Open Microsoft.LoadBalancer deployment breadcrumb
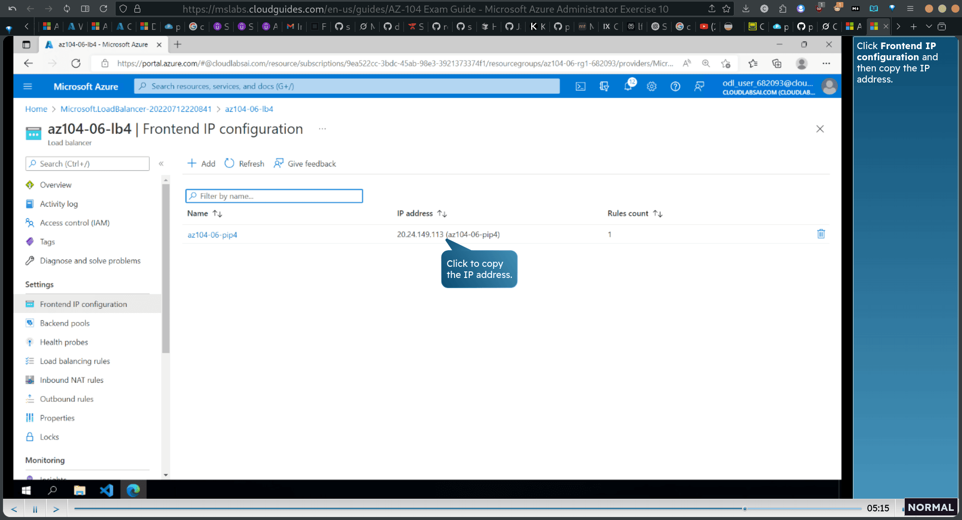Image resolution: width=962 pixels, height=520 pixels. 136,109
